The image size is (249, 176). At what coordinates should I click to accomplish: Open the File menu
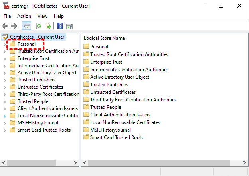(7, 16)
